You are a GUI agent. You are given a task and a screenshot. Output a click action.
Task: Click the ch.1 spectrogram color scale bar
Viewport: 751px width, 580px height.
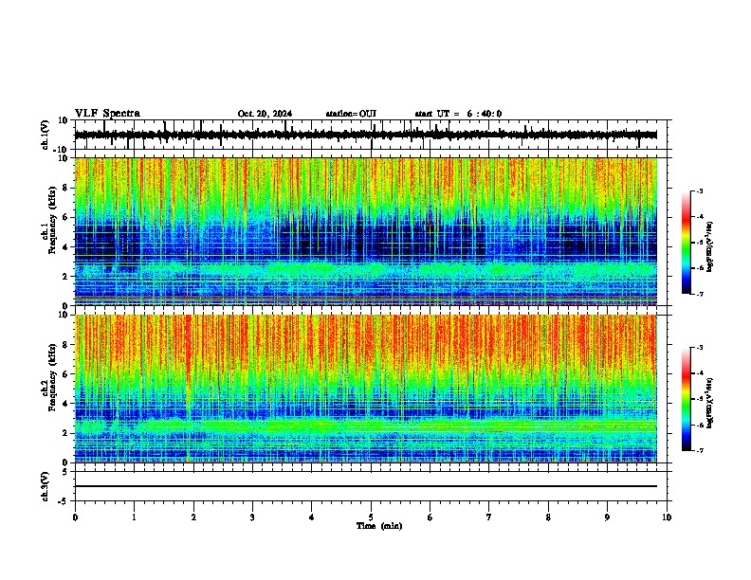686,242
